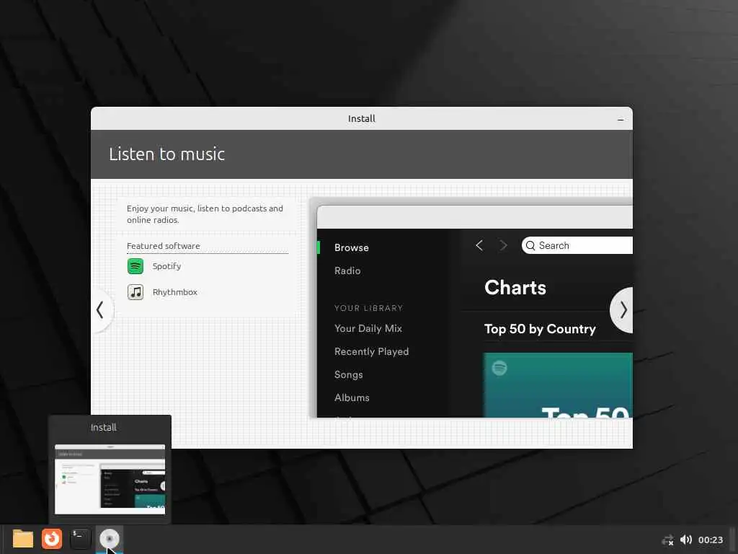The width and height of the screenshot is (738, 554).
Task: Click Browse in the Spotify screenshot
Action: click(351, 248)
